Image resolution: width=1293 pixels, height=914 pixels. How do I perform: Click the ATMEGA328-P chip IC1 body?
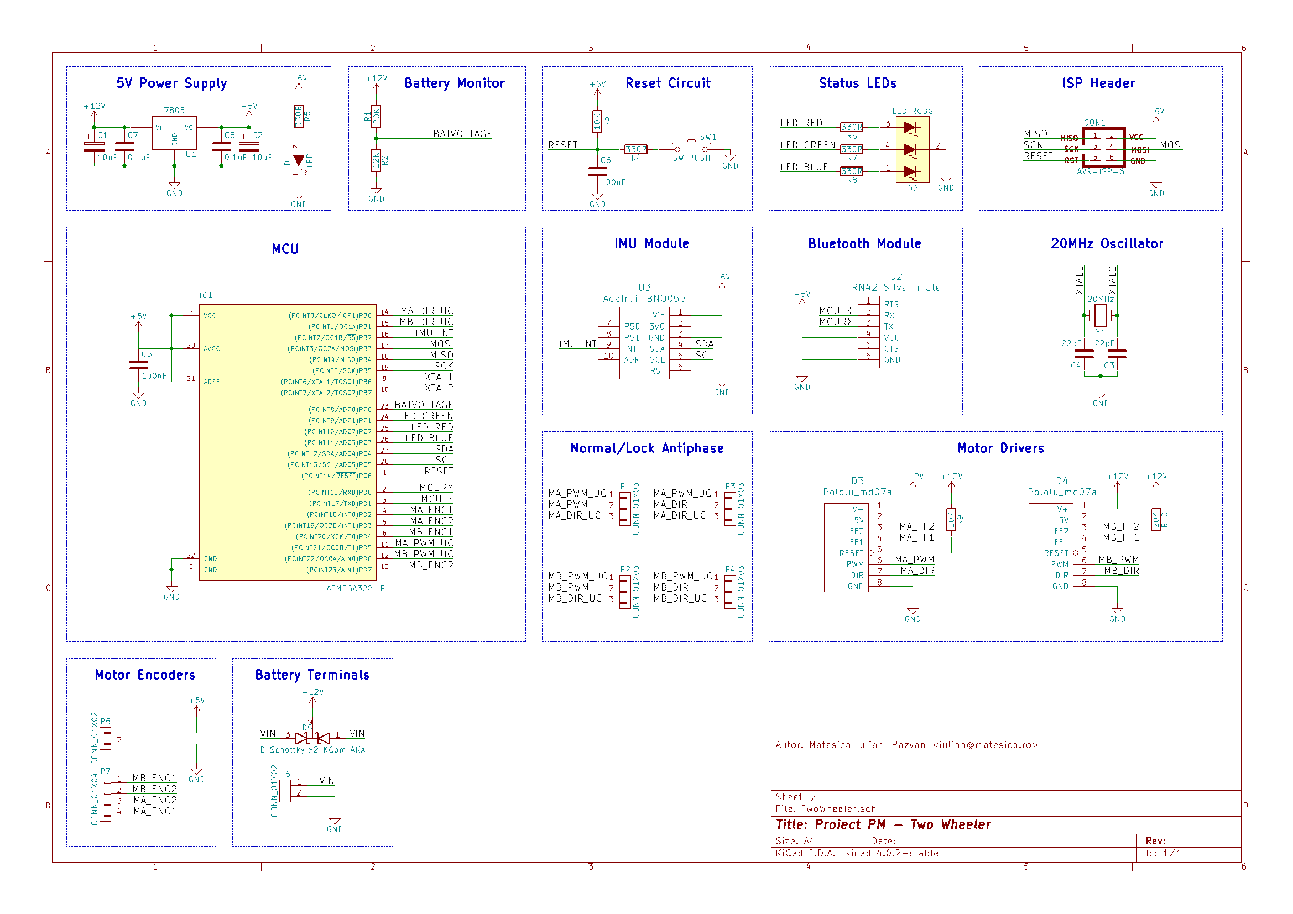pyautogui.click(x=287, y=442)
